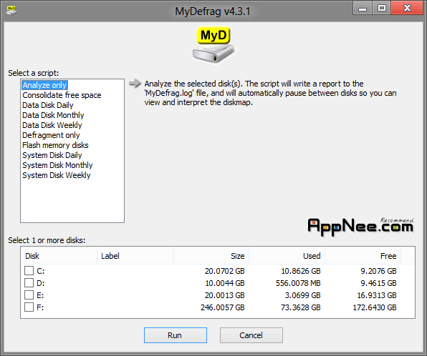The width and height of the screenshot is (427, 356).
Task: Select Consolidate free space script
Action: coord(62,95)
